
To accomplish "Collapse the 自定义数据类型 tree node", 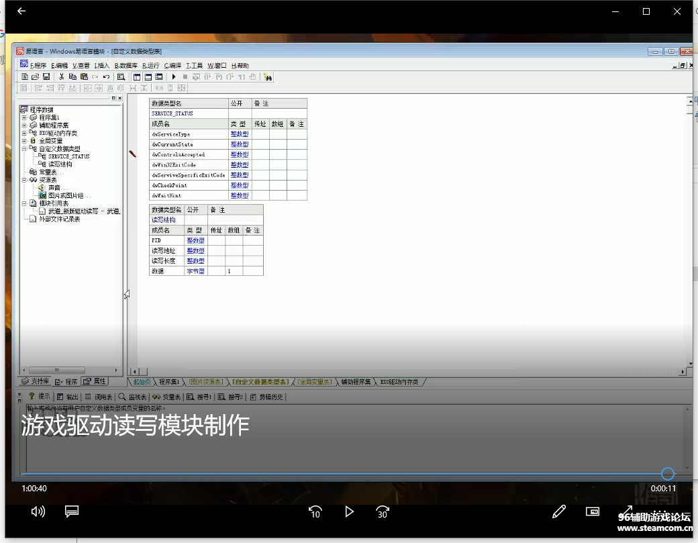I will tap(24, 149).
